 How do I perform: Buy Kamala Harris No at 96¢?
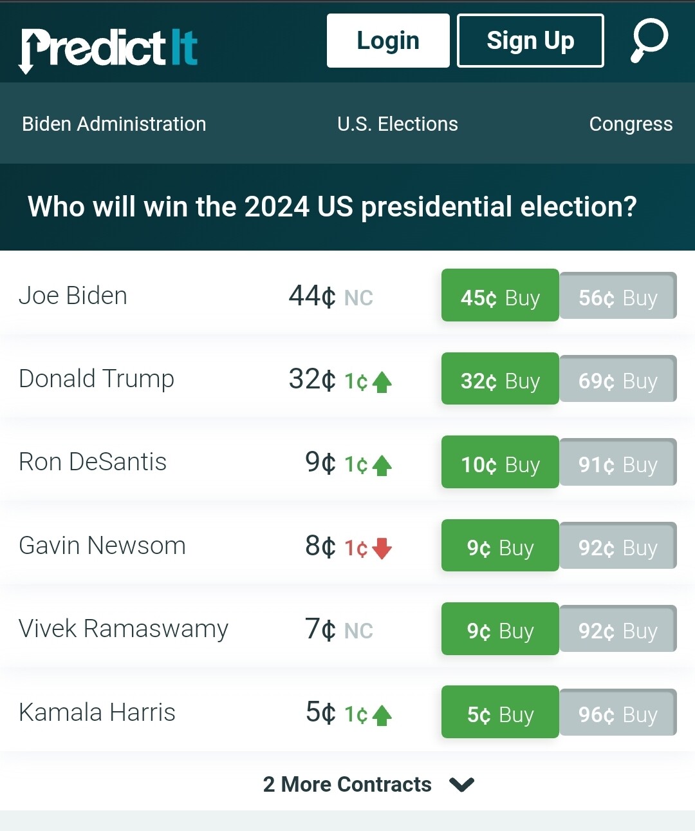(x=618, y=712)
